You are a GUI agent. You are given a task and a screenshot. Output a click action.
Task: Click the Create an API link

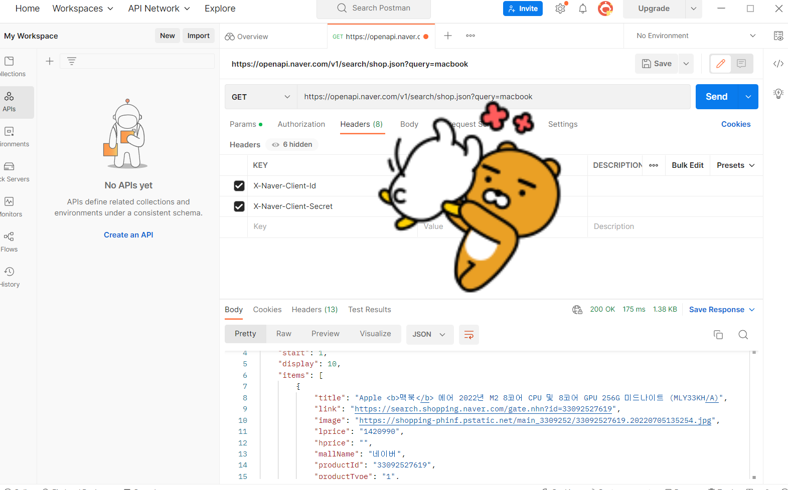(128, 235)
